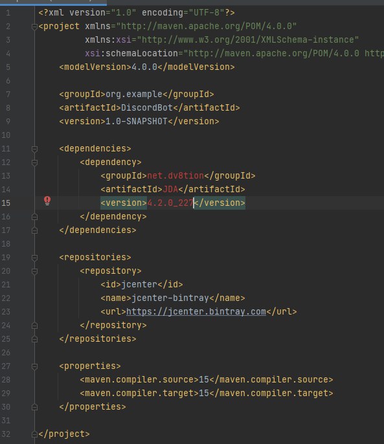Collapse the repository block fold on line 20
This screenshot has width=384, height=444.
[x=34, y=271]
